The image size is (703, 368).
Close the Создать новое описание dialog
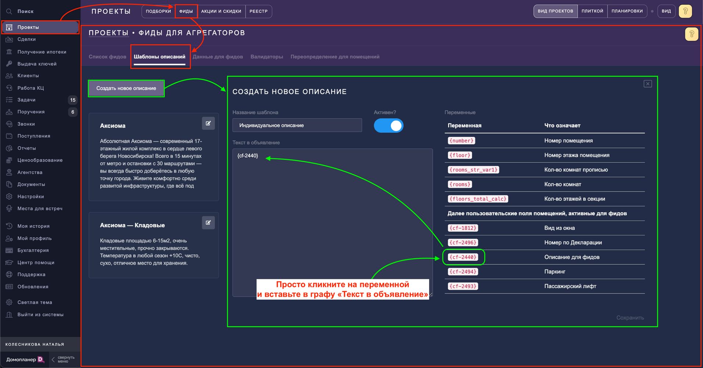coord(648,84)
